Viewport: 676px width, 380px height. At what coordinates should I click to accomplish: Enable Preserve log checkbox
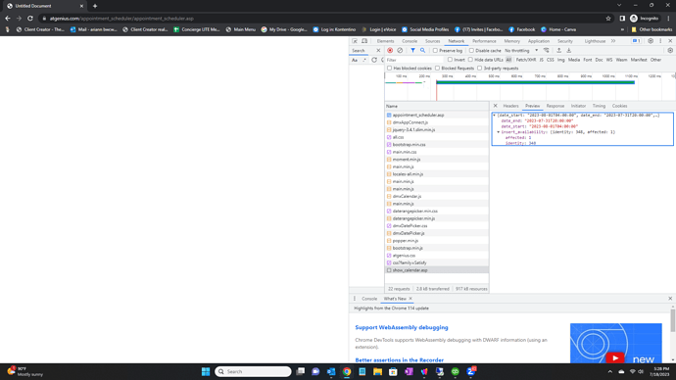click(x=435, y=50)
